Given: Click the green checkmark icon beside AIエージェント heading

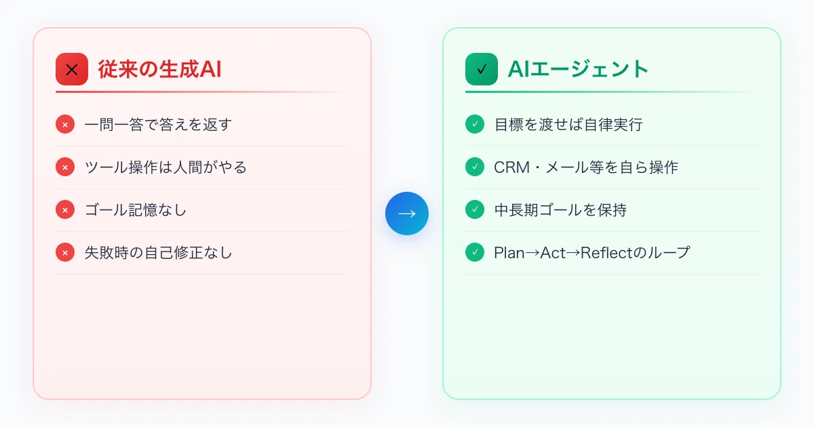Looking at the screenshot, I should coord(482,69).
